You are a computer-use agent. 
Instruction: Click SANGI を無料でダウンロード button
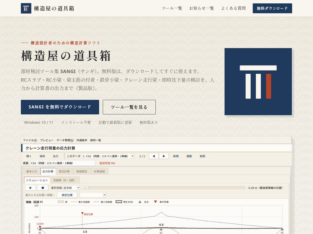[x=60, y=107]
